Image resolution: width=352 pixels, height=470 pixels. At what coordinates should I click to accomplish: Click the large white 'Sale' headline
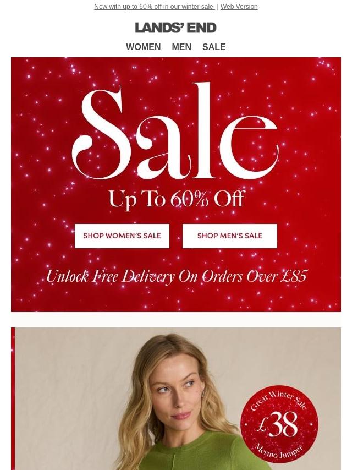(175, 132)
